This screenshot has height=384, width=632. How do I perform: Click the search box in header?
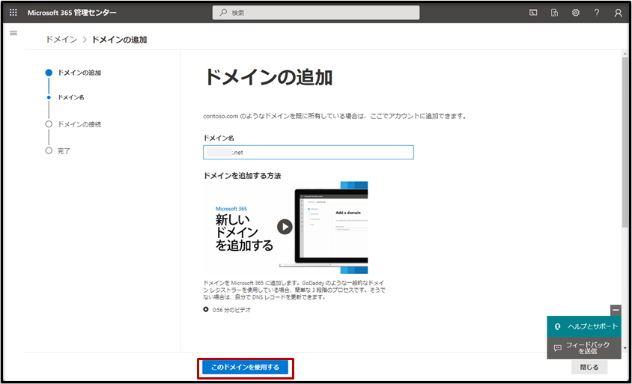(315, 13)
